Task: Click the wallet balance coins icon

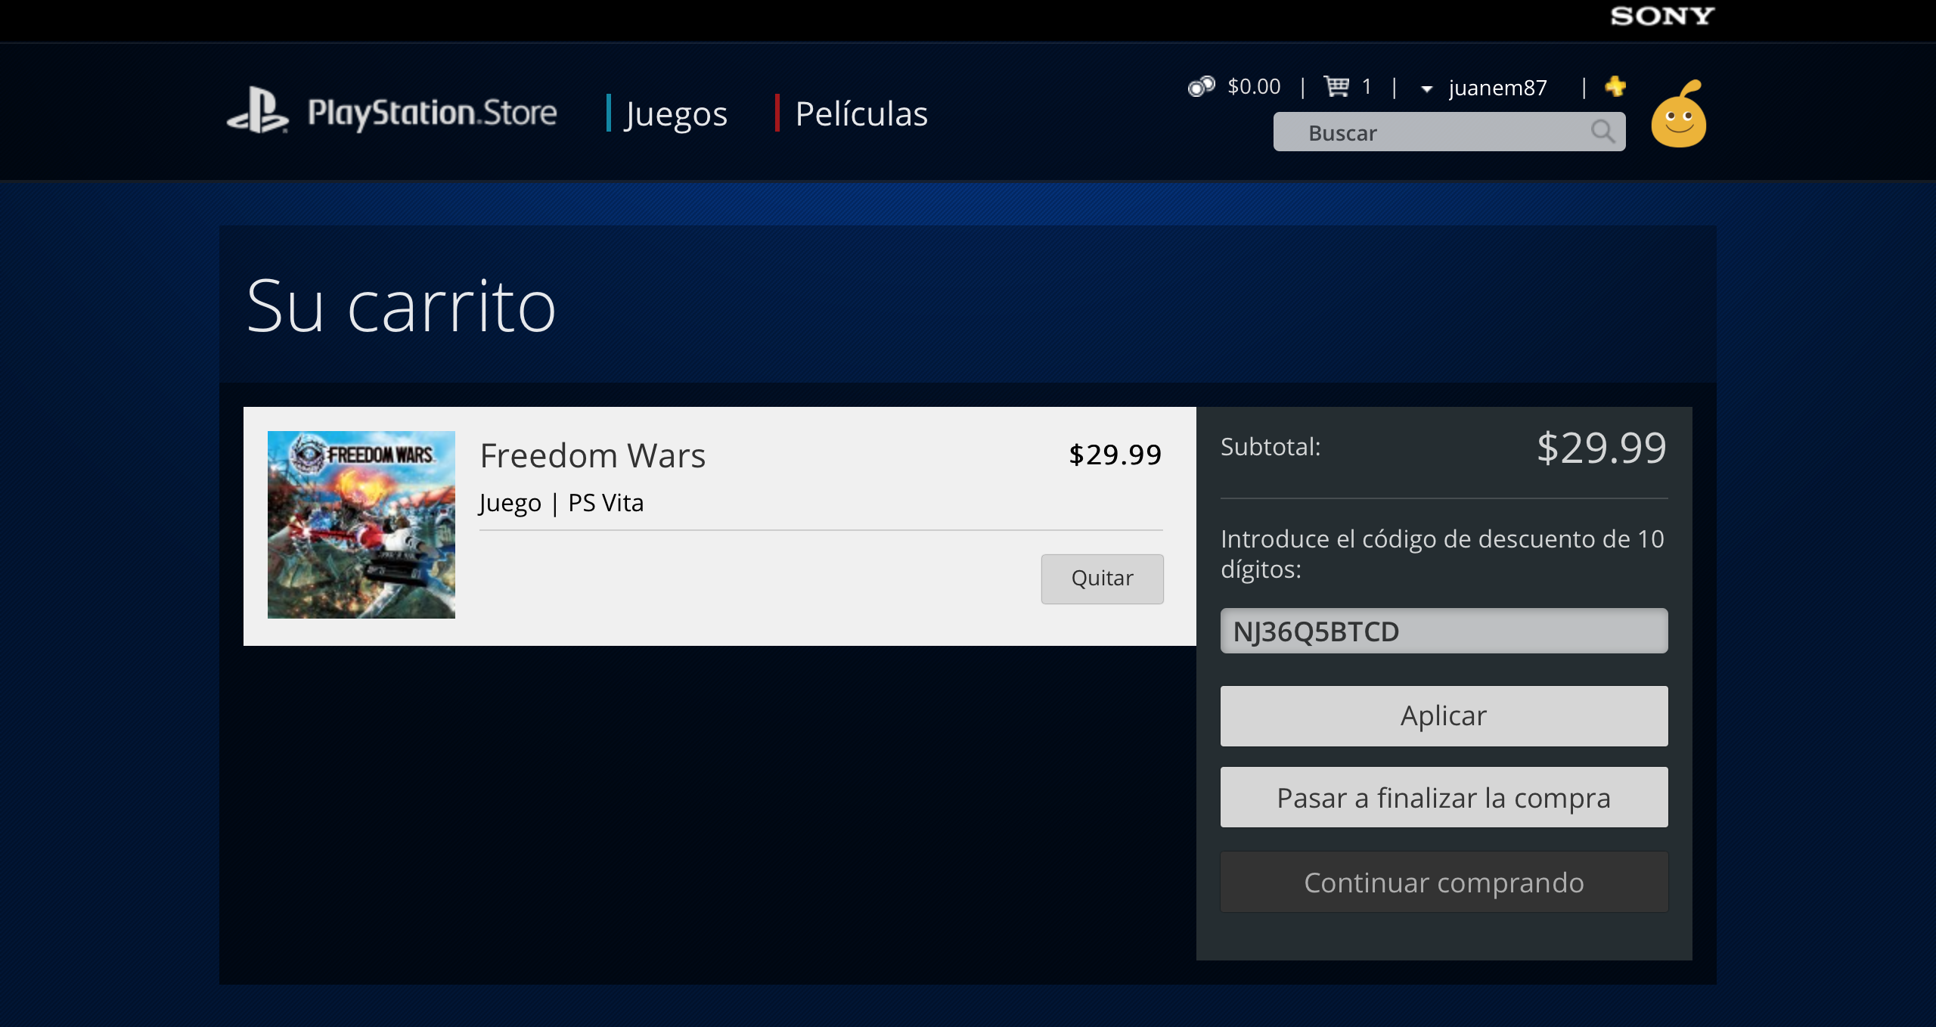Action: (x=1201, y=87)
